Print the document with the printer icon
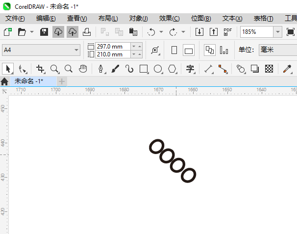297x234 pixels. [87, 32]
